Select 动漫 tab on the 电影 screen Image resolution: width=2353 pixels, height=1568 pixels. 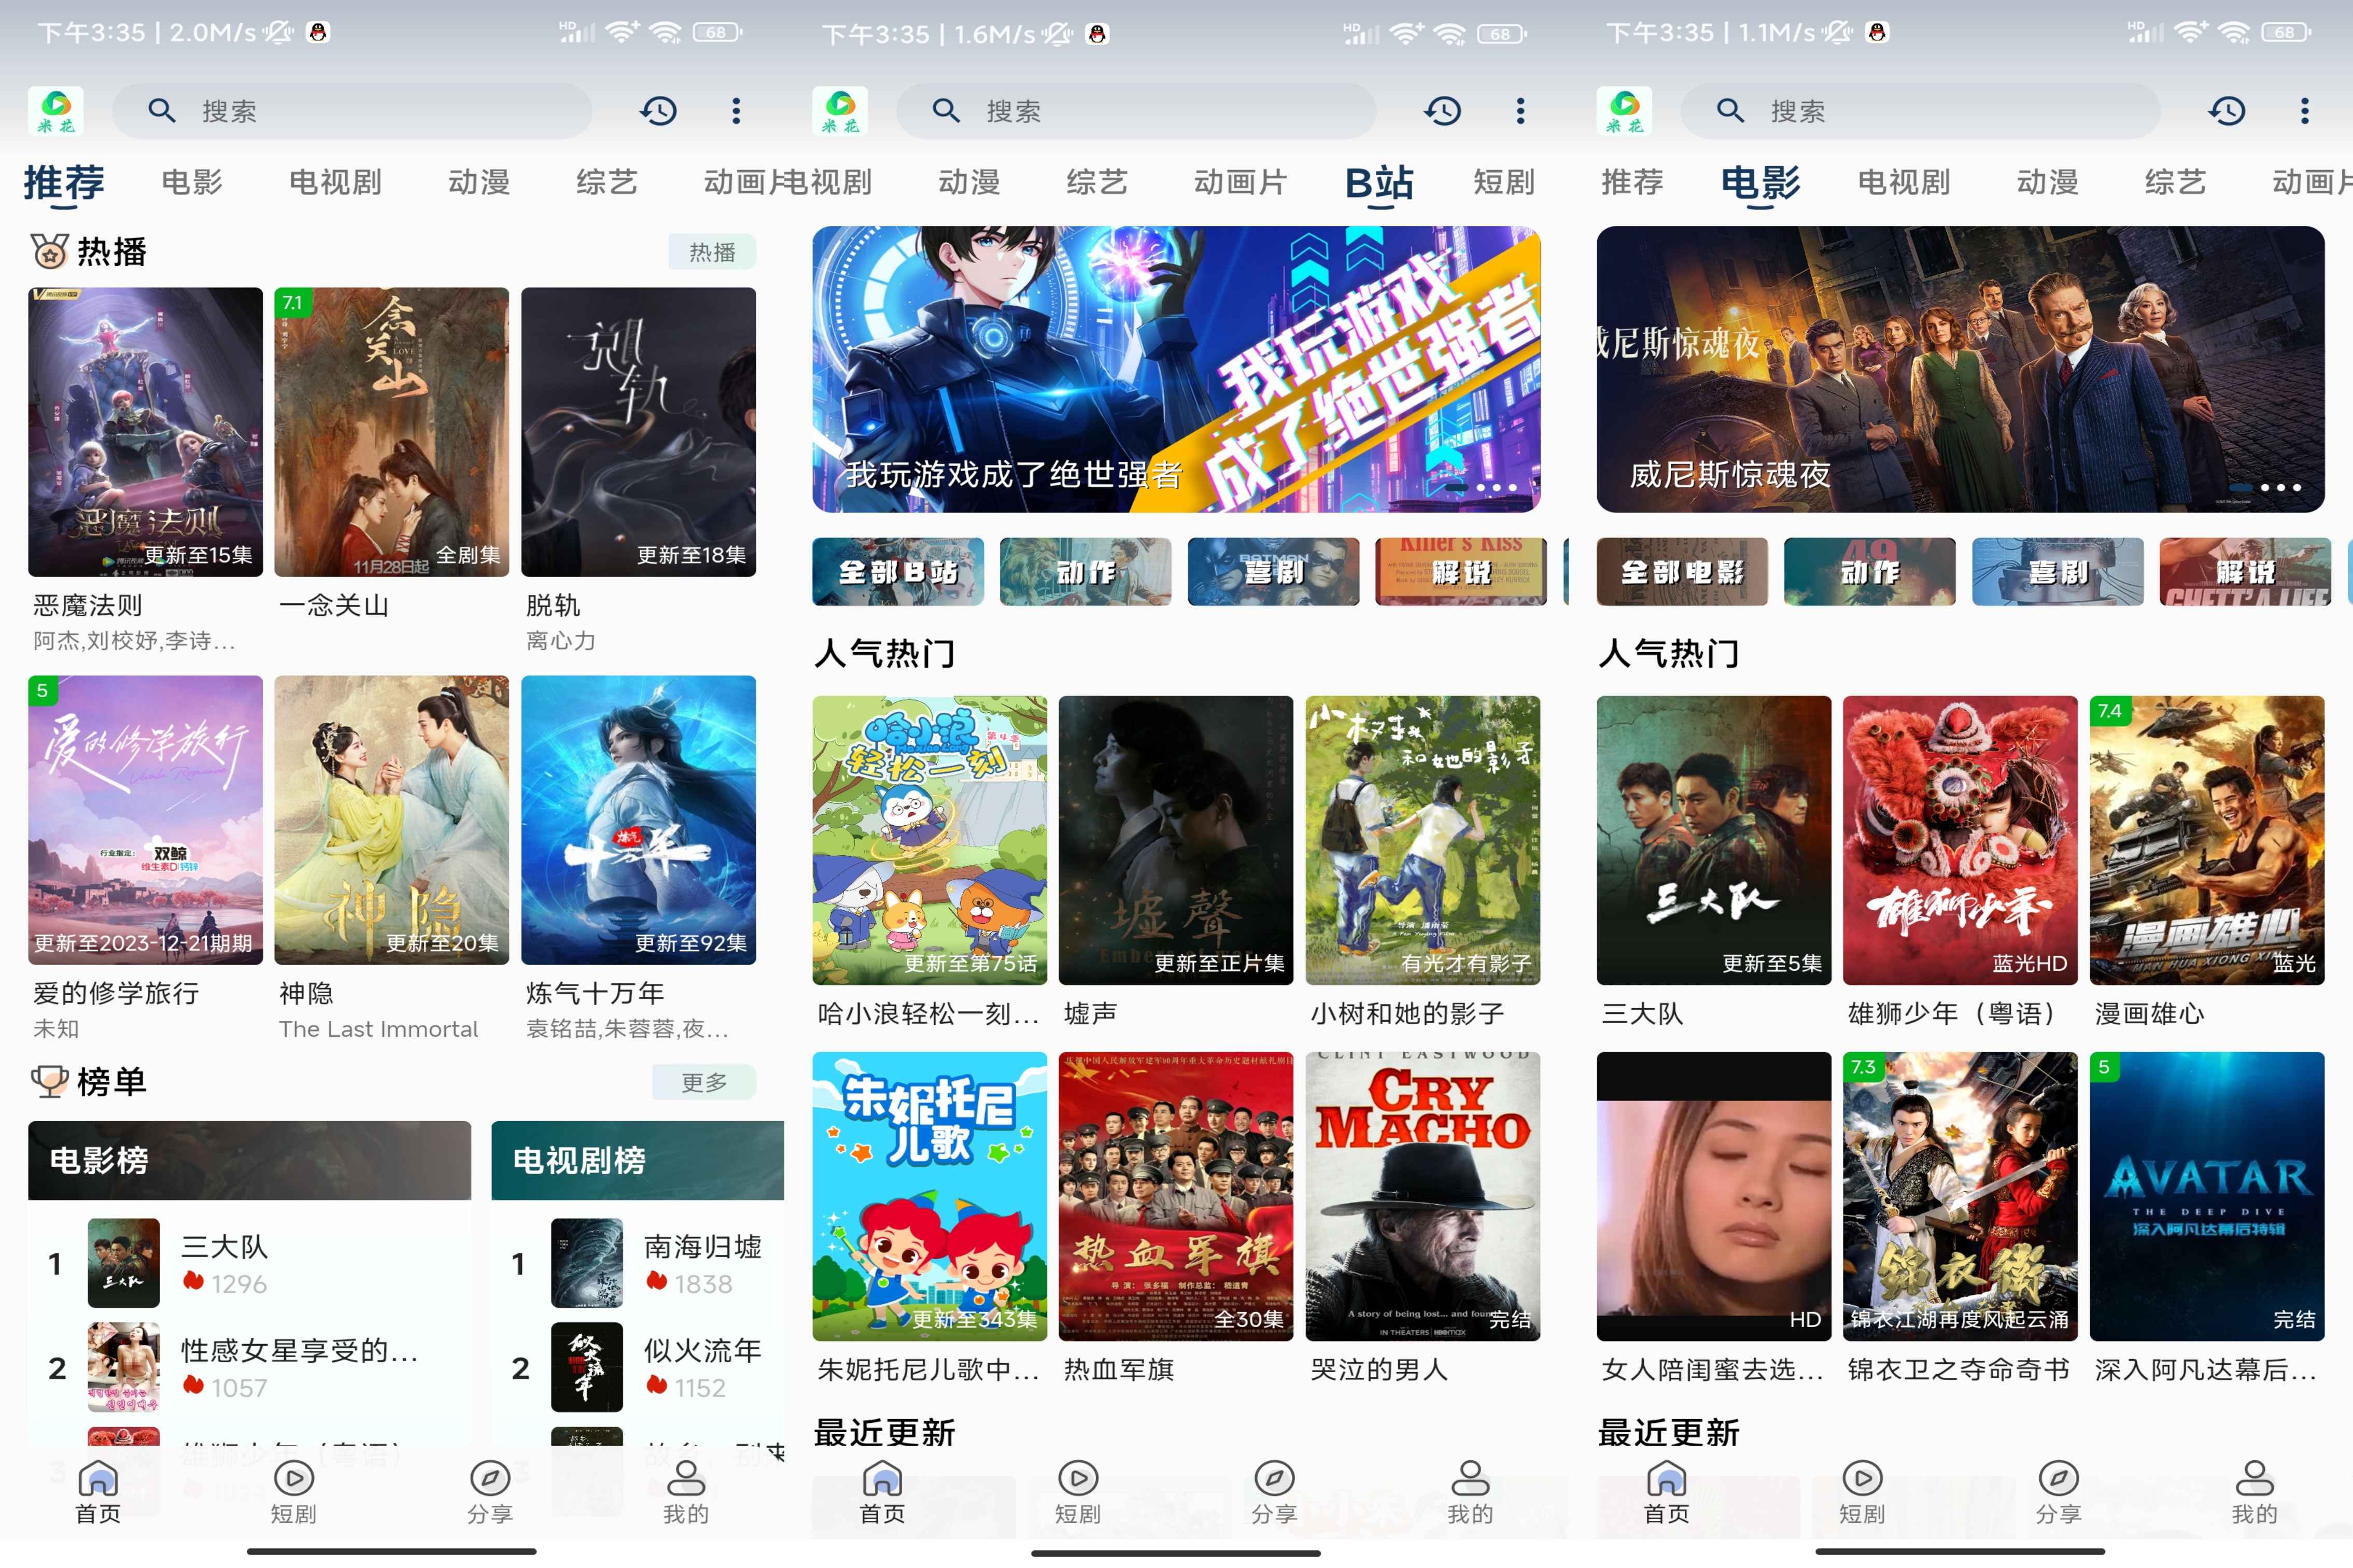[2047, 182]
